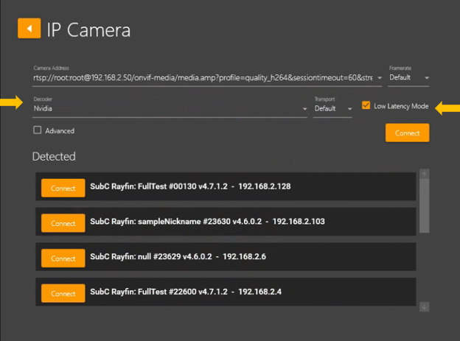Select the 192.168.2.4 detected camera row
The width and height of the screenshot is (460, 341).
(243, 292)
